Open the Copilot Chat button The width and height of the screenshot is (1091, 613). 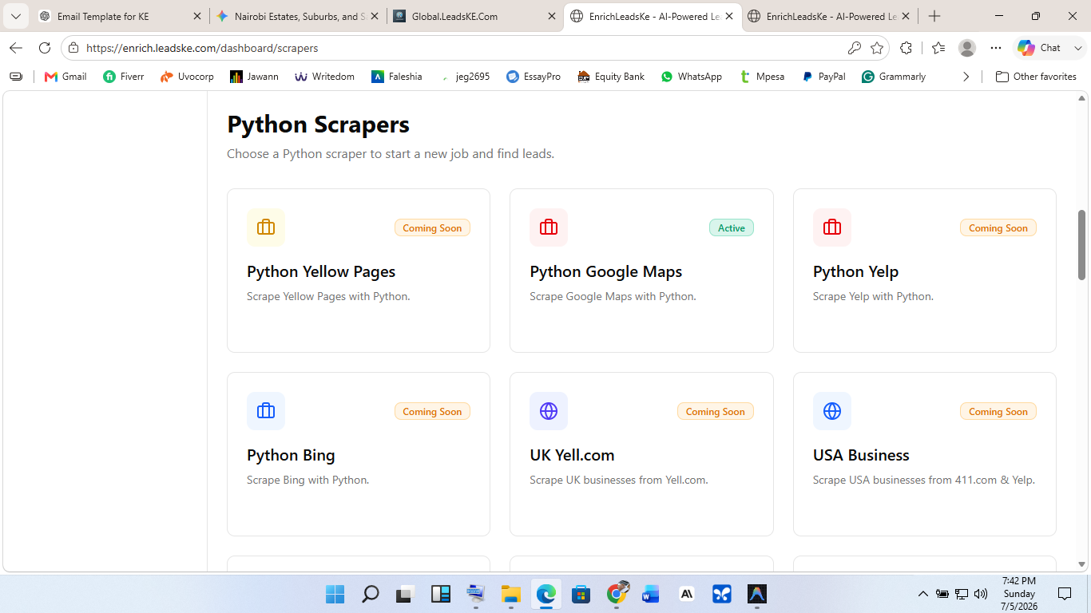(1039, 48)
